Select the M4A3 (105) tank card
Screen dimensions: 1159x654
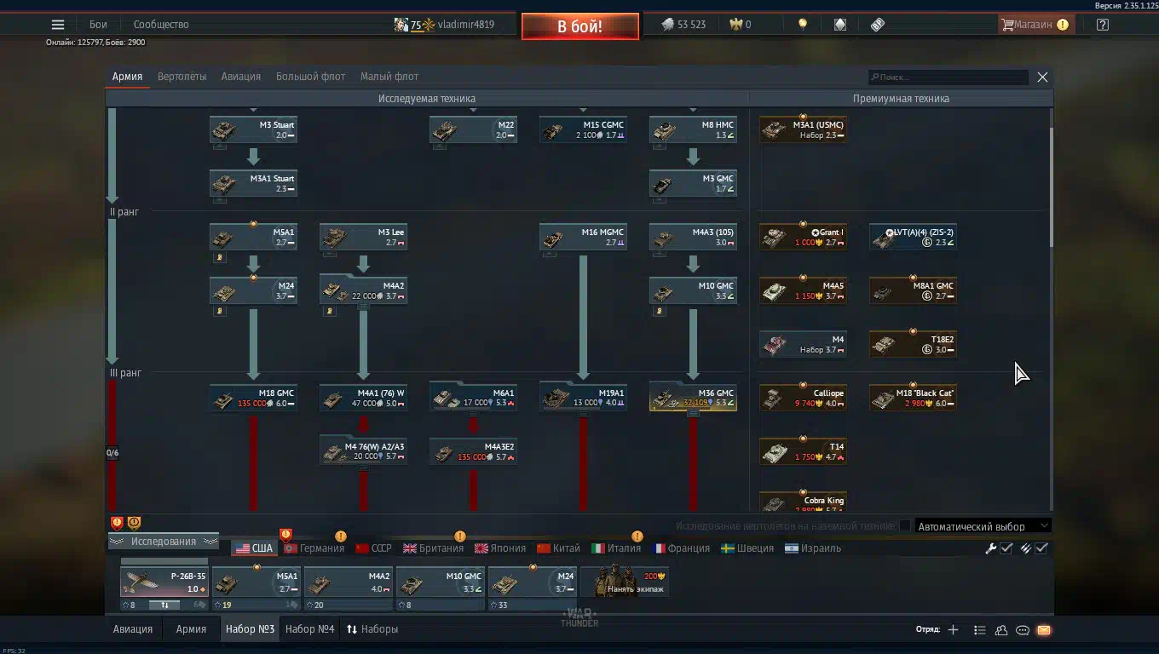693,238
